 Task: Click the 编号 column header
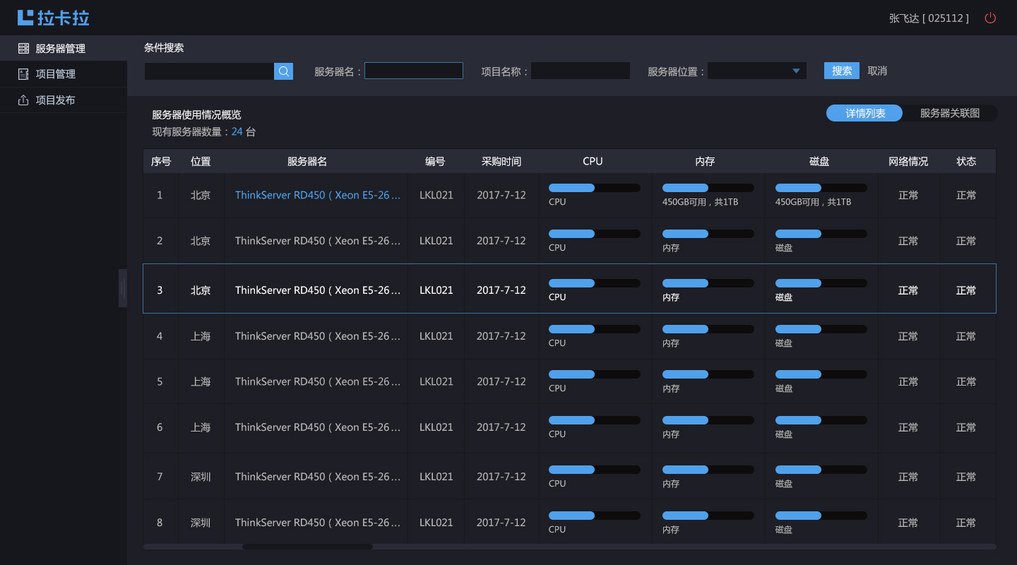[x=435, y=161]
